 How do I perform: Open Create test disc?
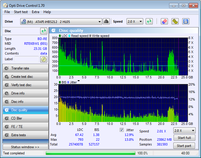(x=26, y=77)
